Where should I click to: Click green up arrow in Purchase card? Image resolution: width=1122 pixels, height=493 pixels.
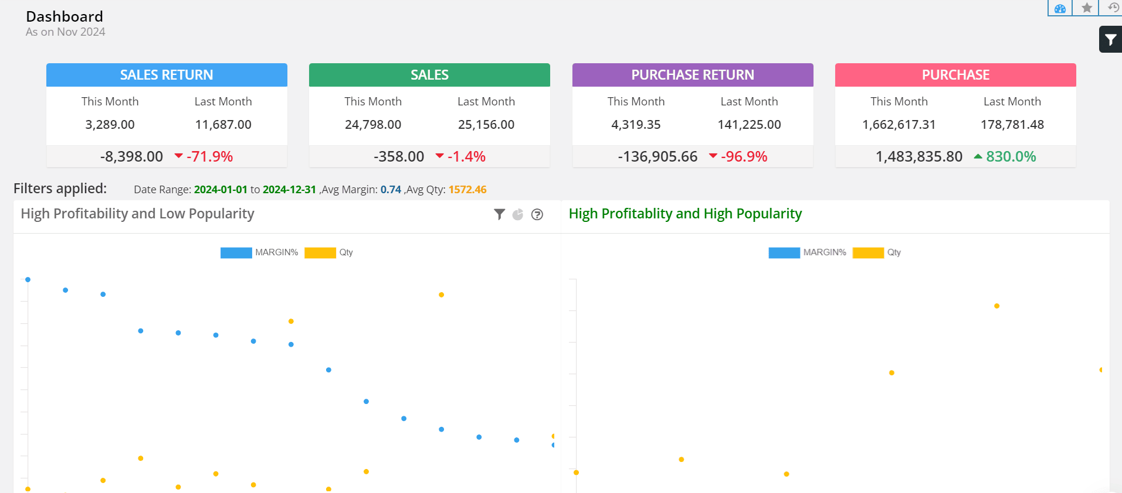(x=978, y=156)
